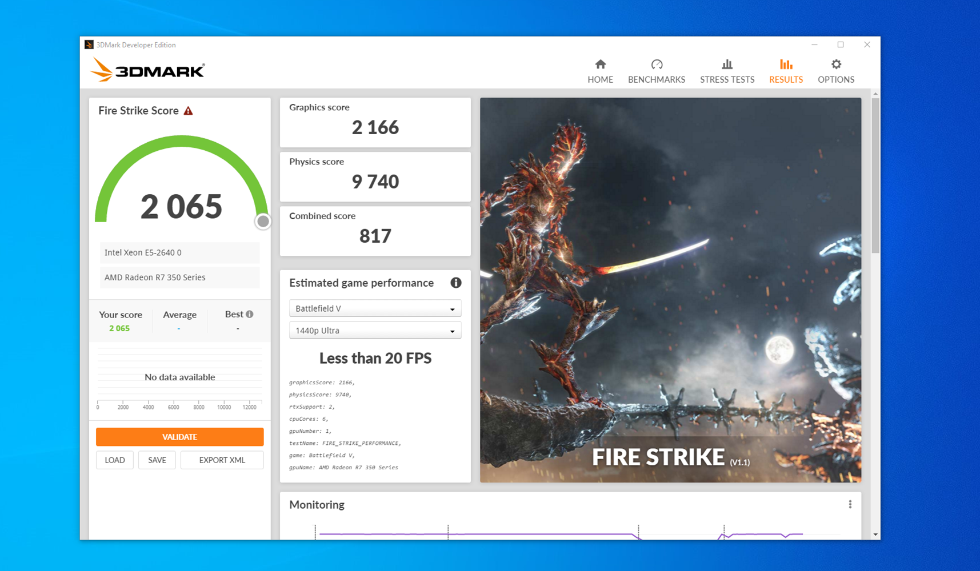Open the BENCHMARKS tab
This screenshot has height=571, width=980.
(x=657, y=71)
